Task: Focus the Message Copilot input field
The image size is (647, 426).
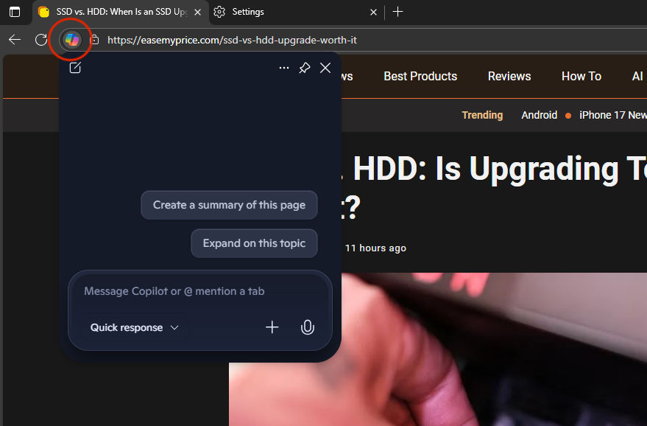Action: point(200,291)
